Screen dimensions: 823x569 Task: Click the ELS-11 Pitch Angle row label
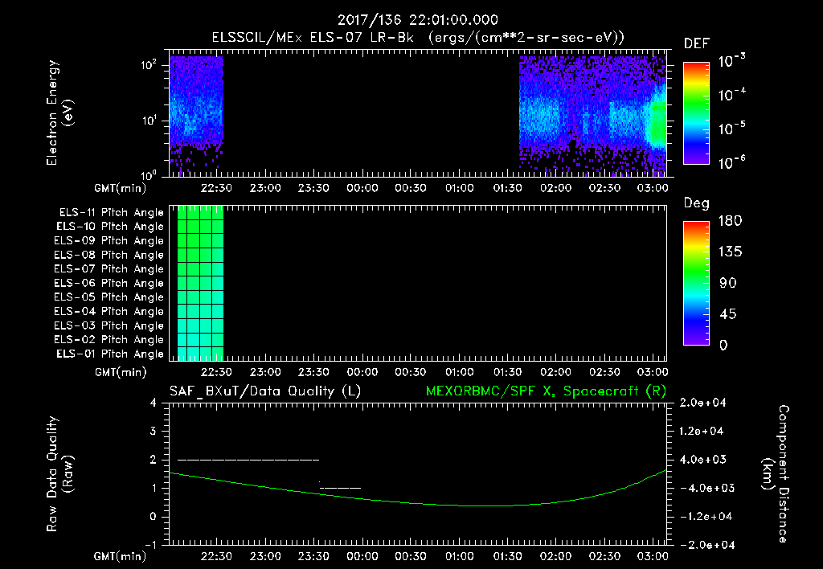point(111,213)
